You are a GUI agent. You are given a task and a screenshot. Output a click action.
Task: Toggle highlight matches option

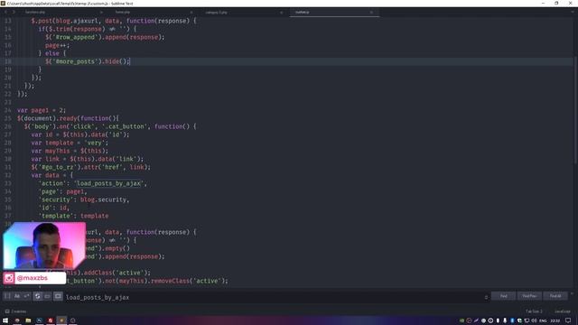[x=58, y=296]
